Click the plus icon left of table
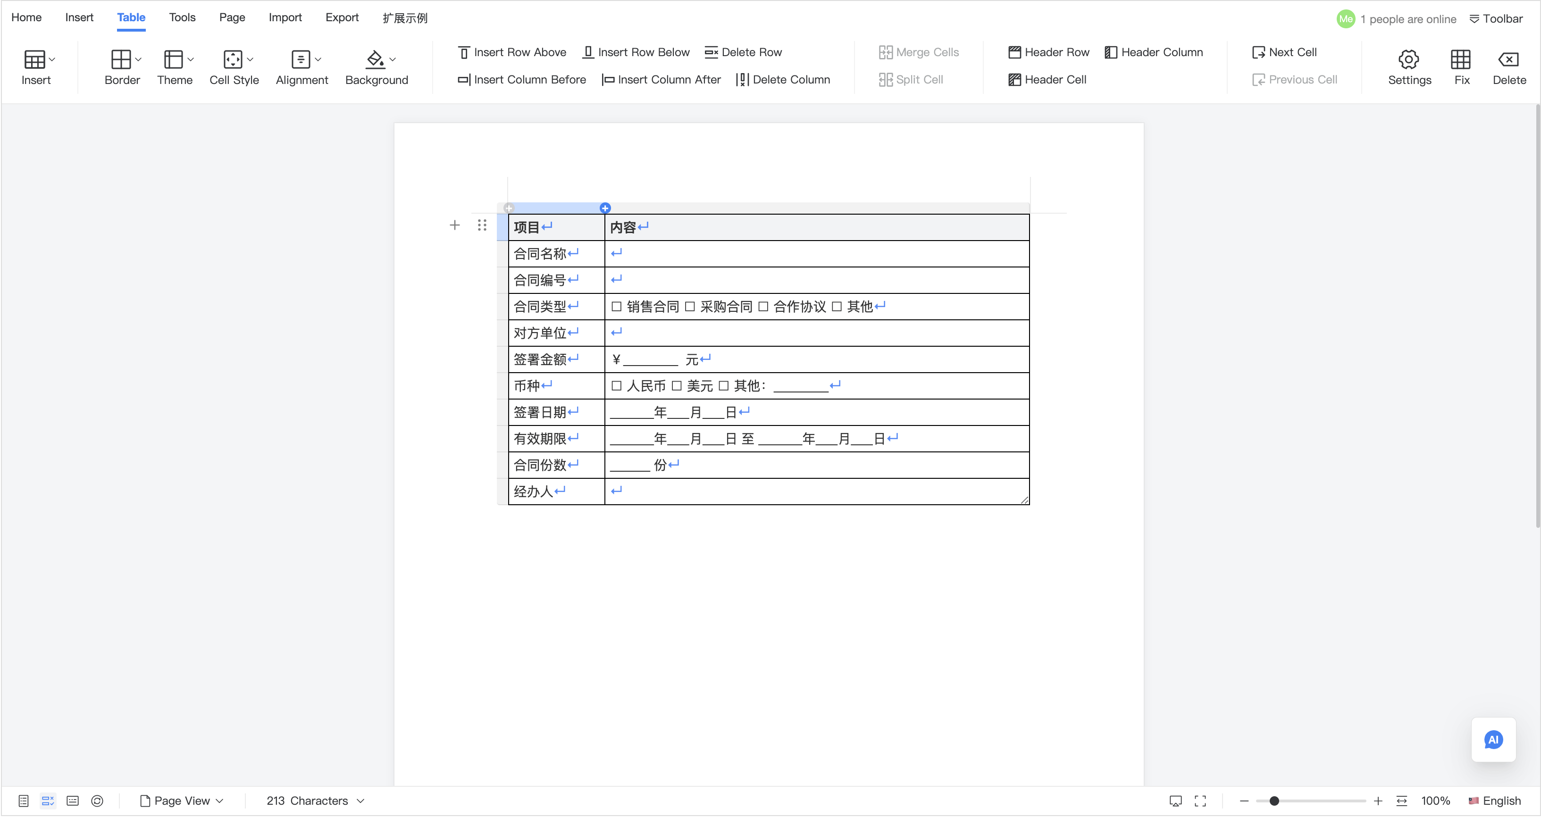Viewport: 1541px width, 817px height. coord(455,225)
